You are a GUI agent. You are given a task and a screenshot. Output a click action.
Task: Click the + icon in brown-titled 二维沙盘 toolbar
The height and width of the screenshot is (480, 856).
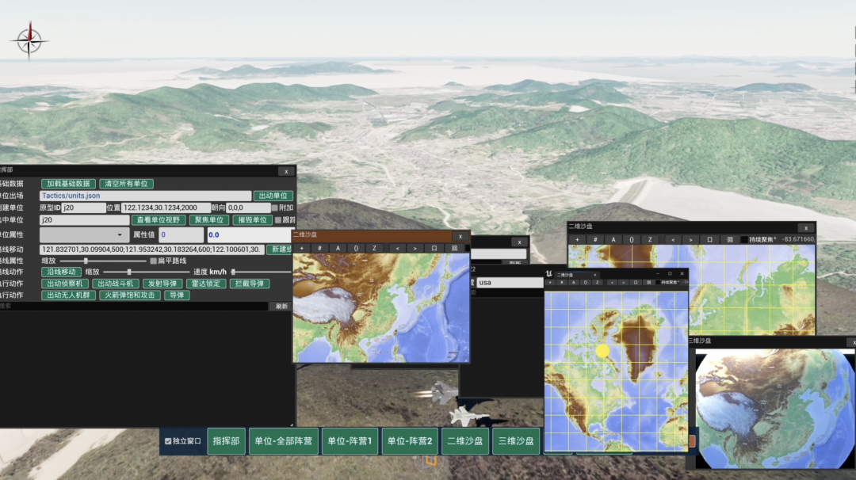(302, 248)
